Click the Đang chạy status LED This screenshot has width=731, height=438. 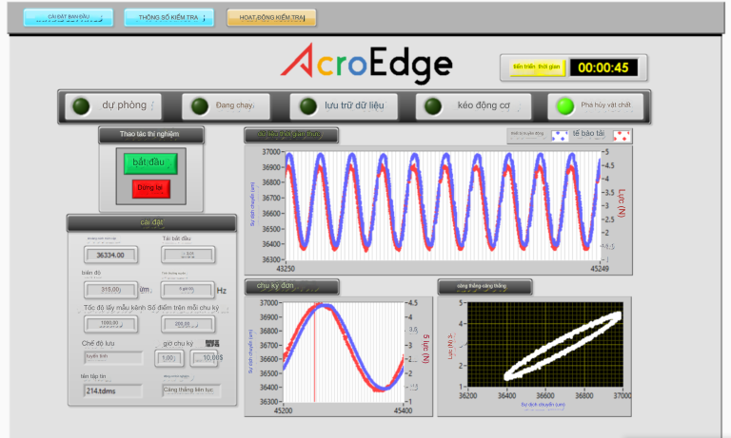click(x=199, y=105)
